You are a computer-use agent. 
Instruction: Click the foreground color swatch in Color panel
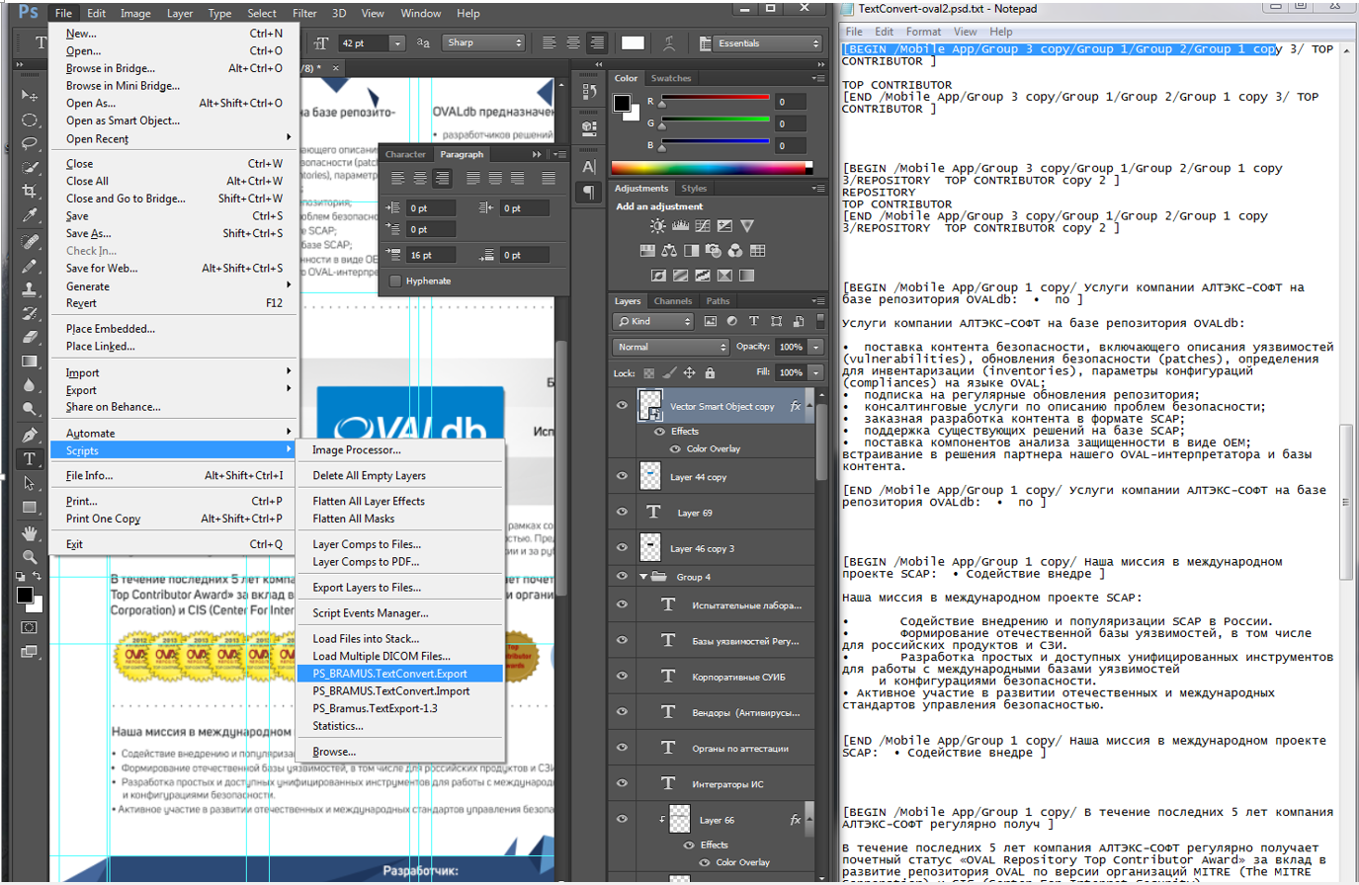click(622, 103)
